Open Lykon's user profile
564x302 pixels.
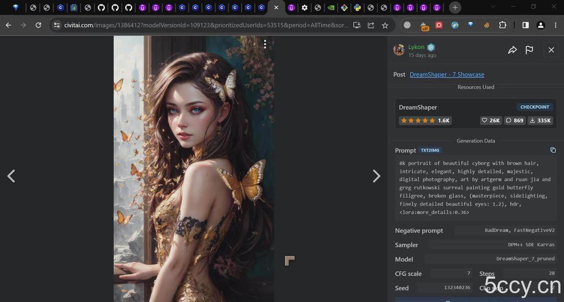point(416,47)
